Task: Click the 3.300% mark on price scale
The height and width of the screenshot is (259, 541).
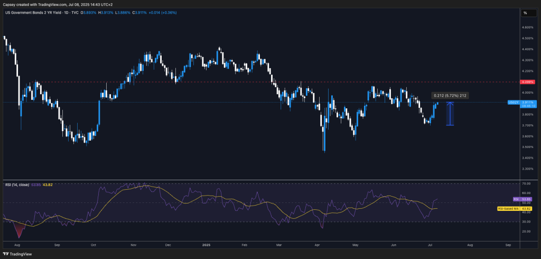Action: [x=527, y=169]
